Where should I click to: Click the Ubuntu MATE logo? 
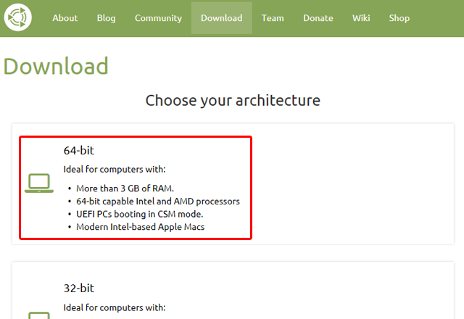(x=17, y=17)
